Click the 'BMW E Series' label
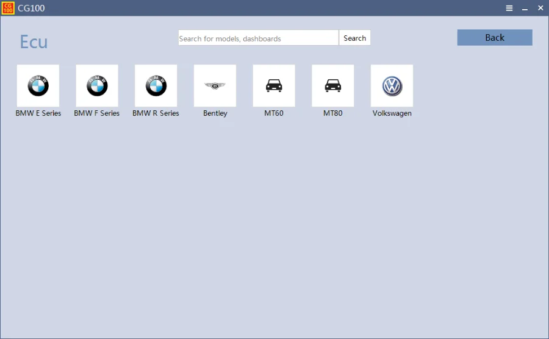The width and height of the screenshot is (549, 339). pyautogui.click(x=38, y=113)
